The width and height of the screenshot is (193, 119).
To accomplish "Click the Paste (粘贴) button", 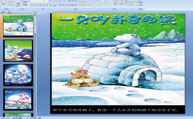I will (x=3, y=4).
